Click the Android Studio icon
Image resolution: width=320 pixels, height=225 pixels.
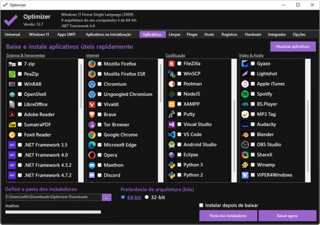click(x=172, y=145)
